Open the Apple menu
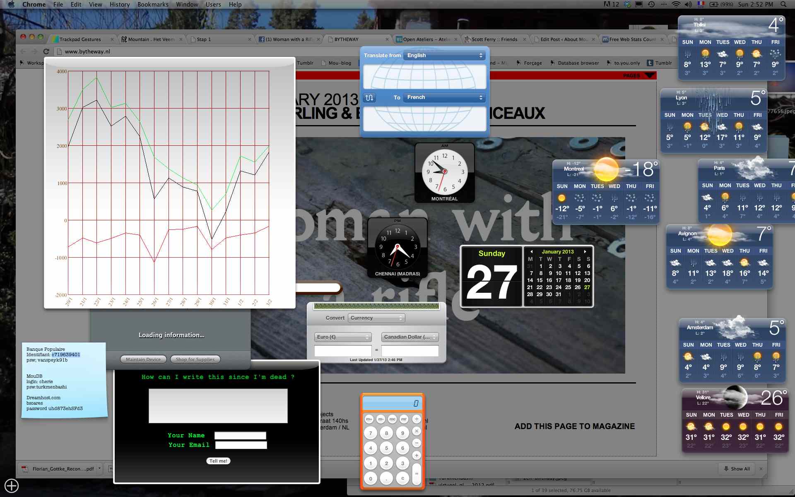This screenshot has width=795, height=497. (x=11, y=4)
